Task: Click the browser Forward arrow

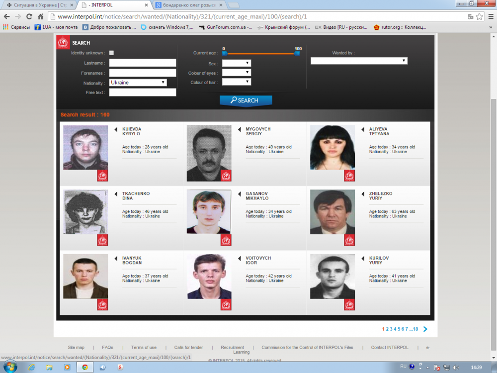Action: (x=18, y=16)
